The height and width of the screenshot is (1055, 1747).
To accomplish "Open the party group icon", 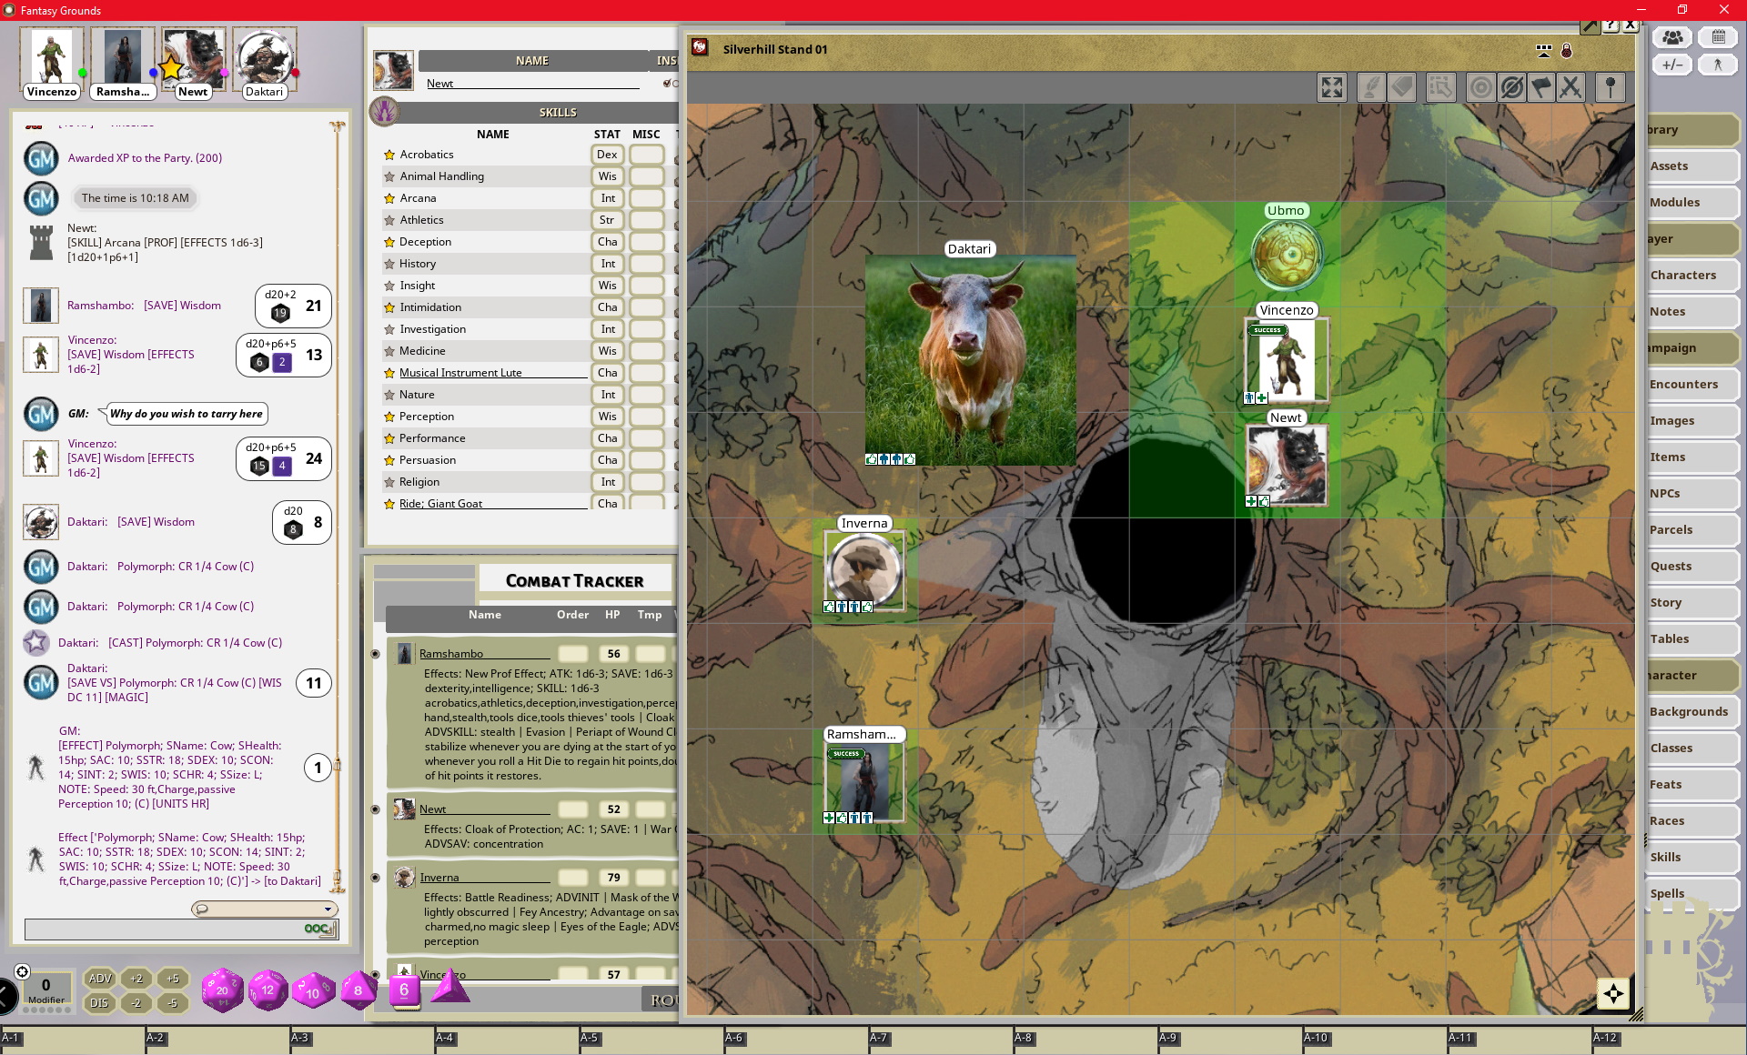I will point(1672,37).
